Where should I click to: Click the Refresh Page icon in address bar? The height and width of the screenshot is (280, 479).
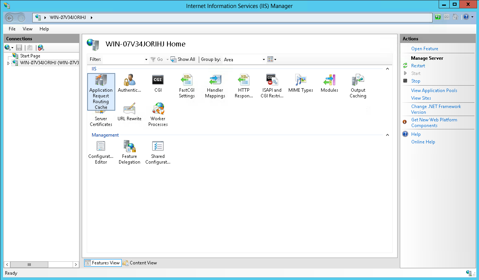438,17
